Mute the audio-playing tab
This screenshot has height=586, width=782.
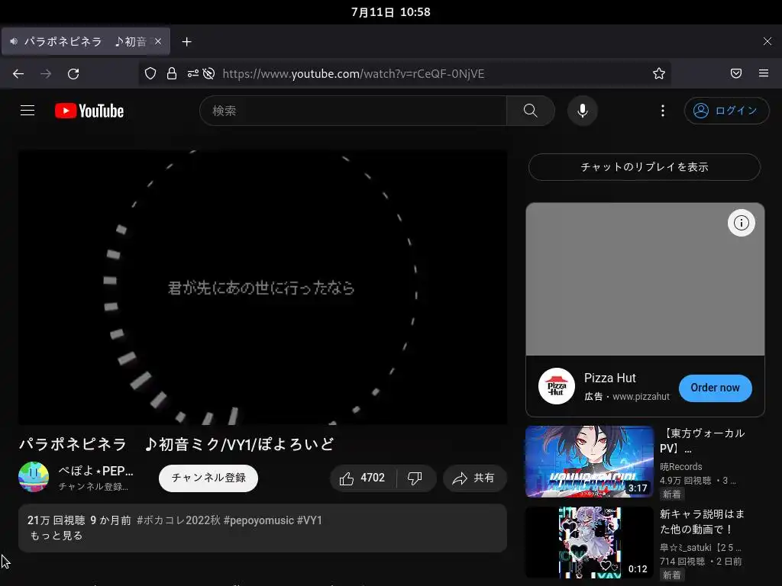coord(14,41)
